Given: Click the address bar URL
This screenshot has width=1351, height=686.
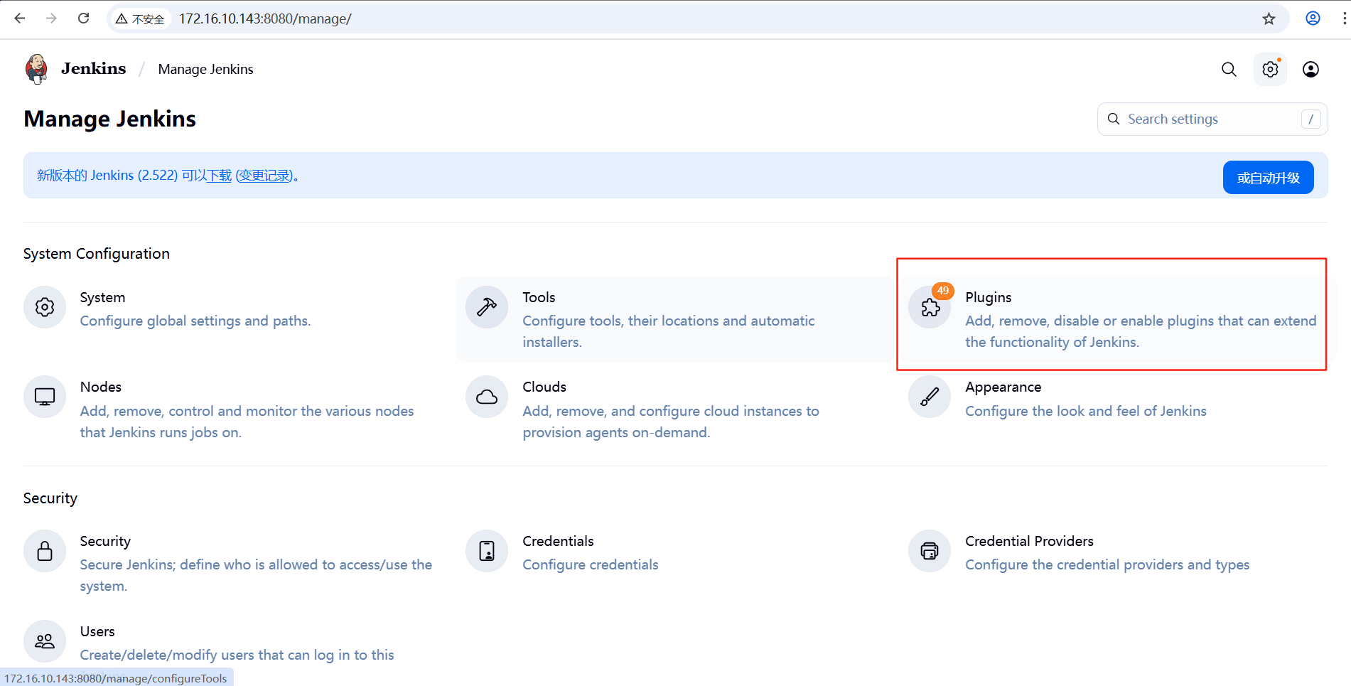Looking at the screenshot, I should coord(265,18).
